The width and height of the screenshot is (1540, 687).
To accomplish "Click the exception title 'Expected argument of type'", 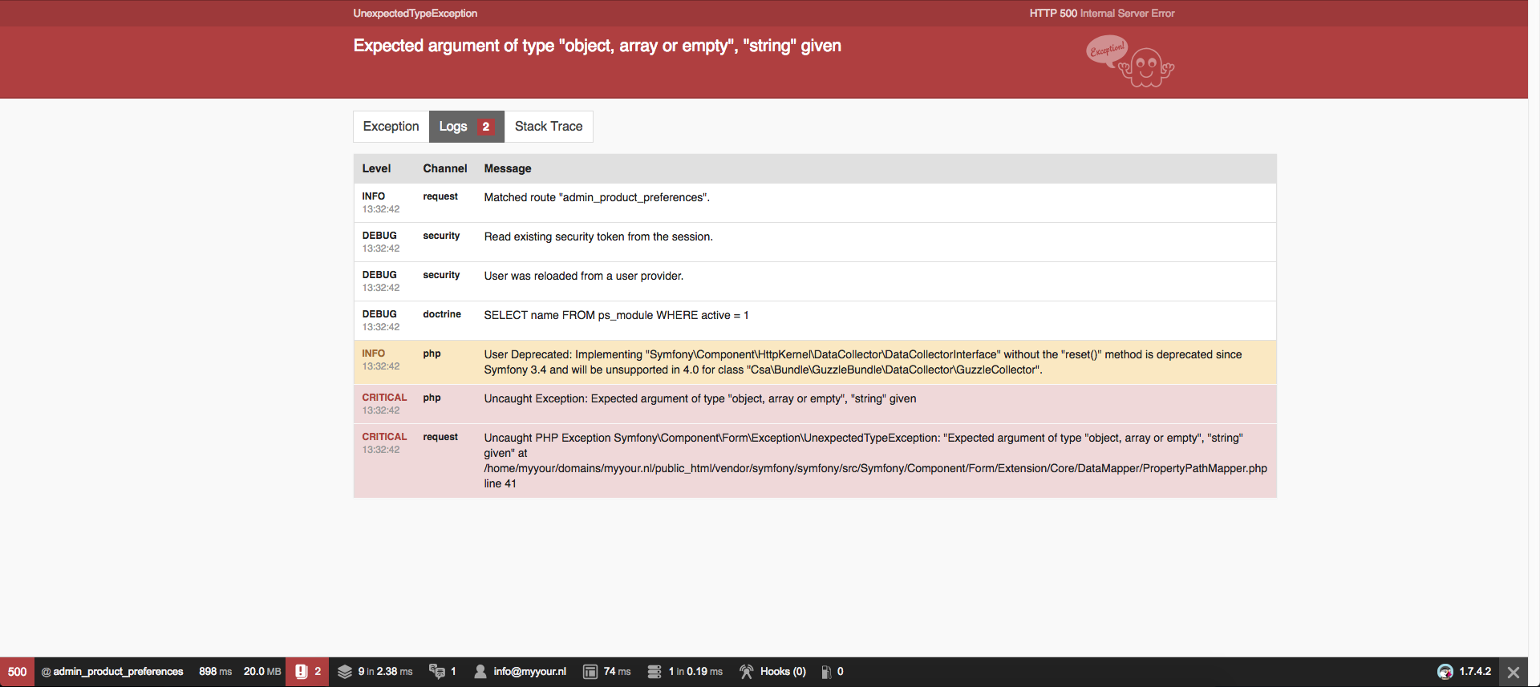I will click(x=598, y=46).
